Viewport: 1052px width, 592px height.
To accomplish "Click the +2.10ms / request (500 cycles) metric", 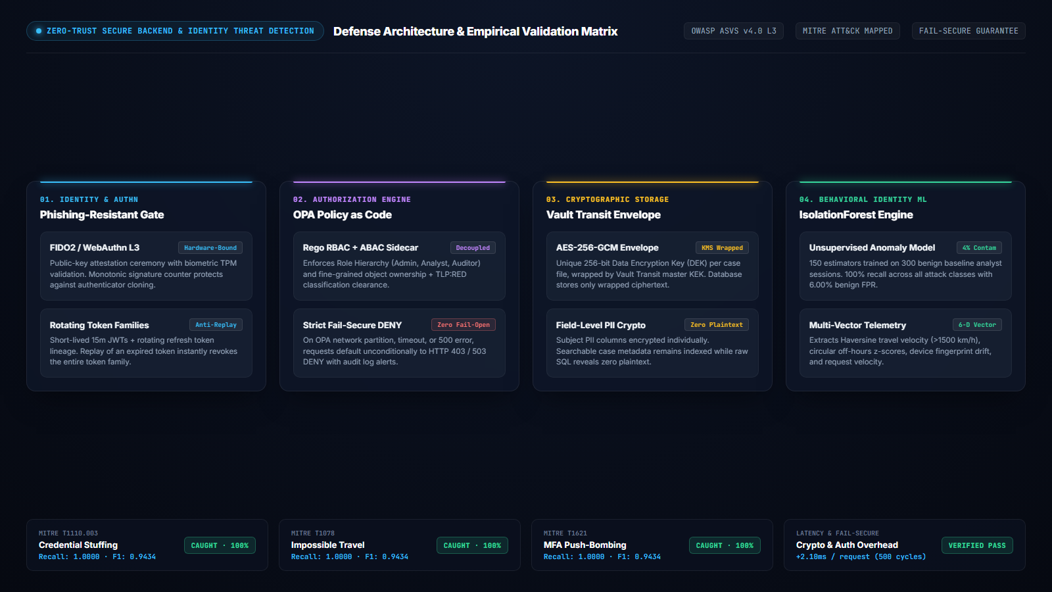I will [861, 556].
